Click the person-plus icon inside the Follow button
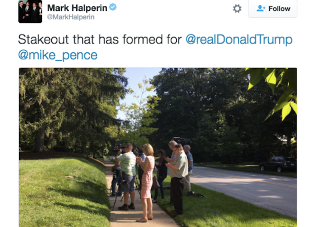 click(261, 8)
